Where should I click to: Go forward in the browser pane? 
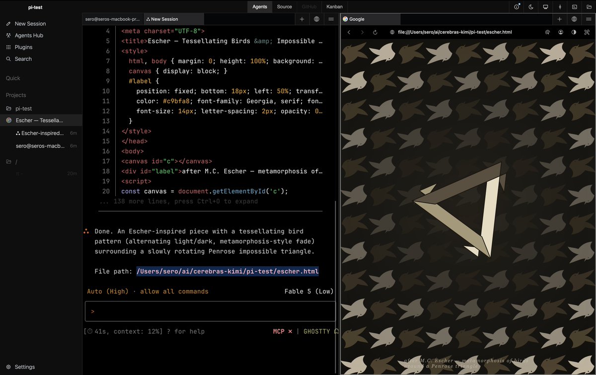pyautogui.click(x=362, y=32)
